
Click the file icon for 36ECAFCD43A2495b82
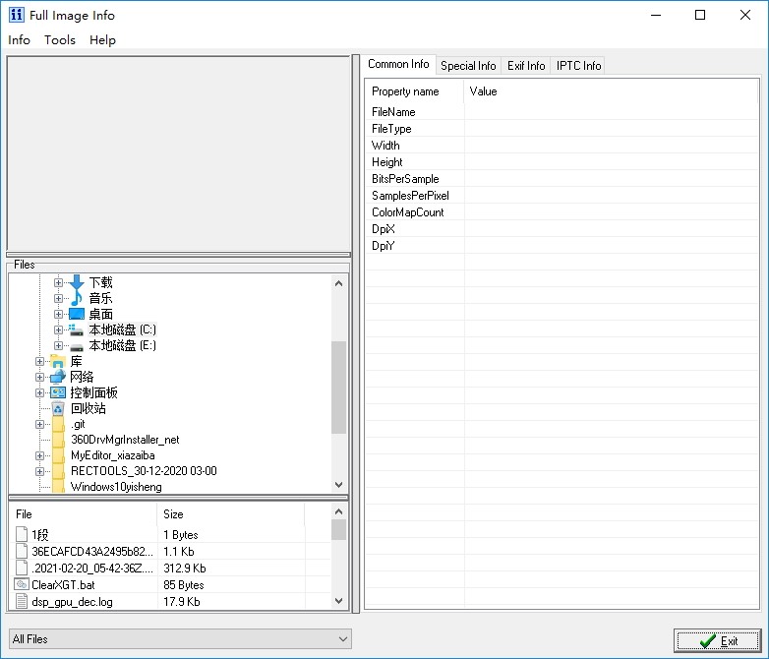[21, 551]
